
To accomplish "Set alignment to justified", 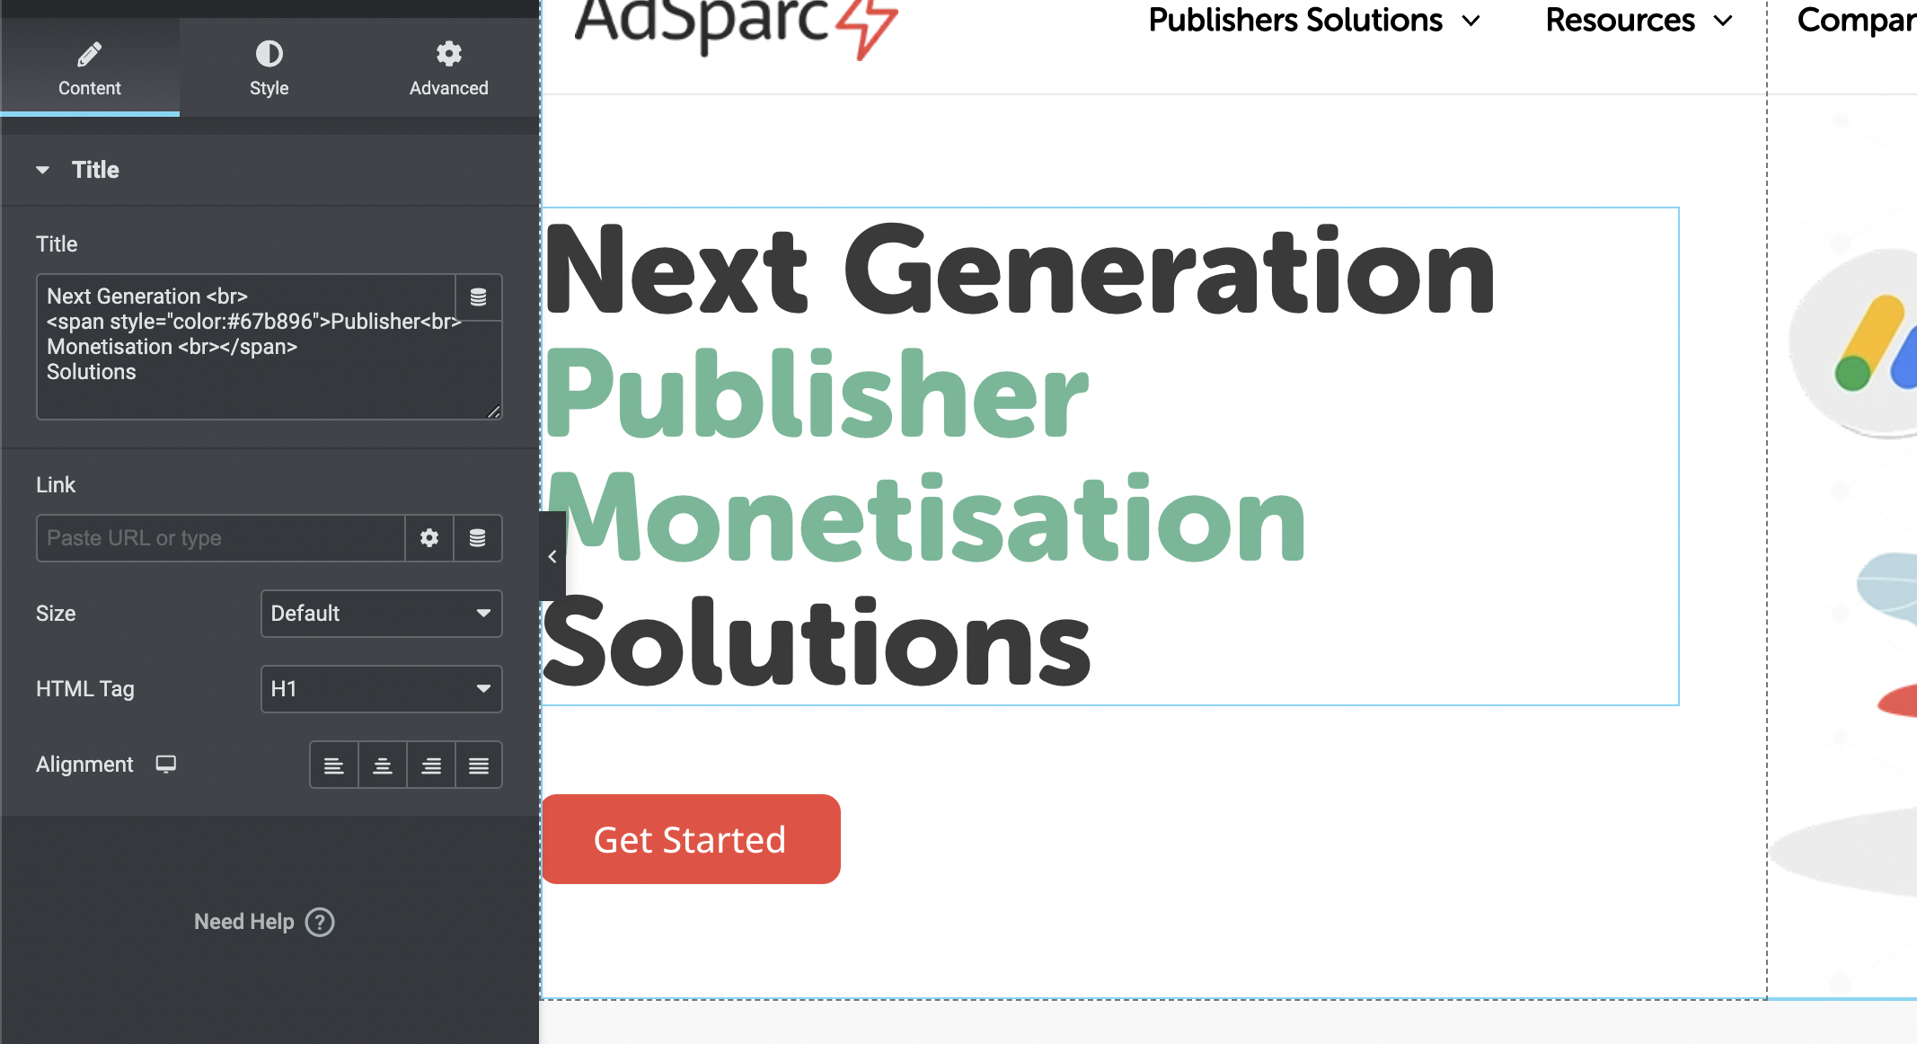I will tap(479, 765).
